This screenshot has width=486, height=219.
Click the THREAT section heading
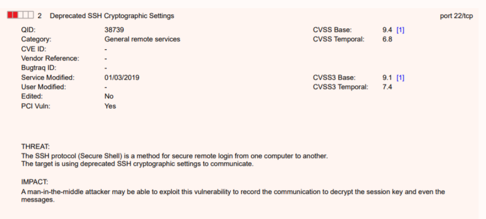click(36, 147)
